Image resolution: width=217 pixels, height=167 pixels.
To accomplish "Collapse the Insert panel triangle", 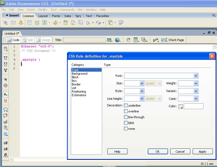I will pyautogui.click(x=7, y=15).
